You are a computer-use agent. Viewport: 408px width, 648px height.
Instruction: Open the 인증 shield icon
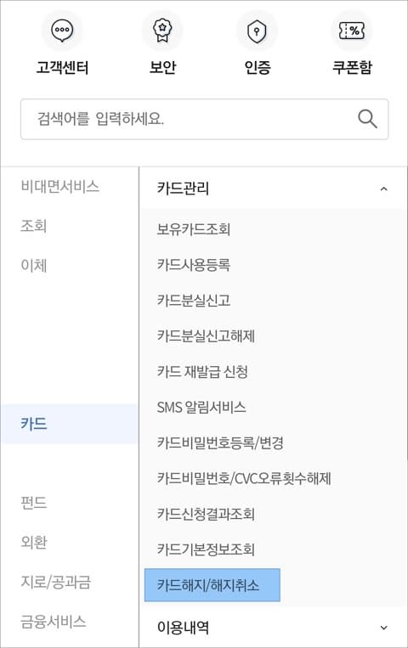(257, 31)
